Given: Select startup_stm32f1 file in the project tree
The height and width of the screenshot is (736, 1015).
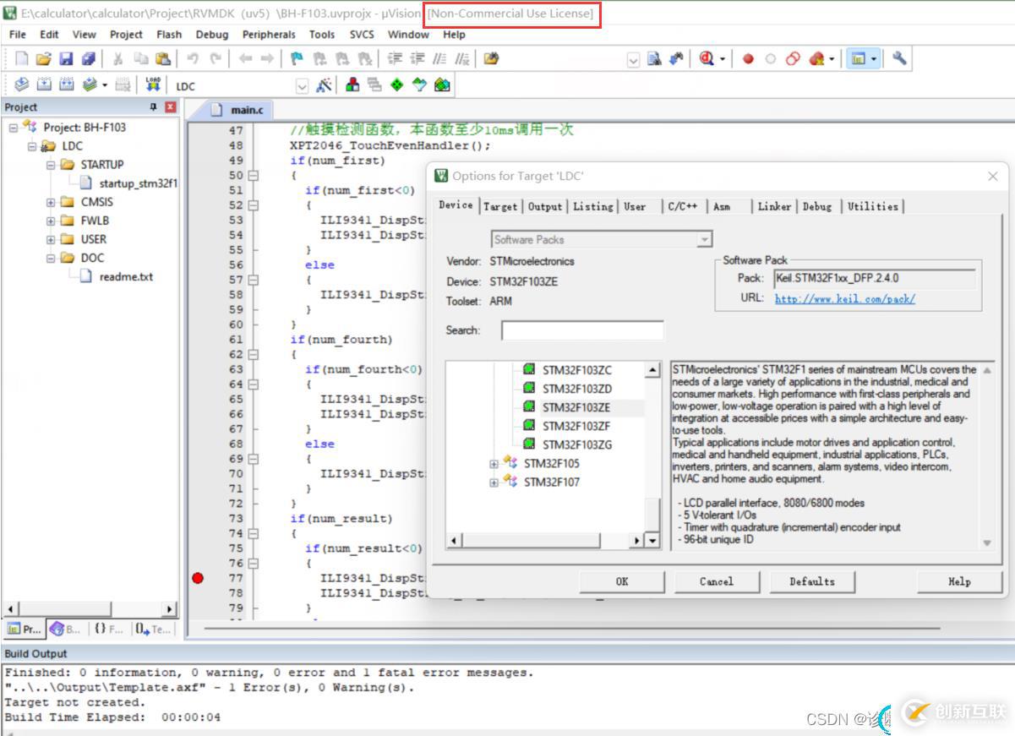Looking at the screenshot, I should 138,183.
